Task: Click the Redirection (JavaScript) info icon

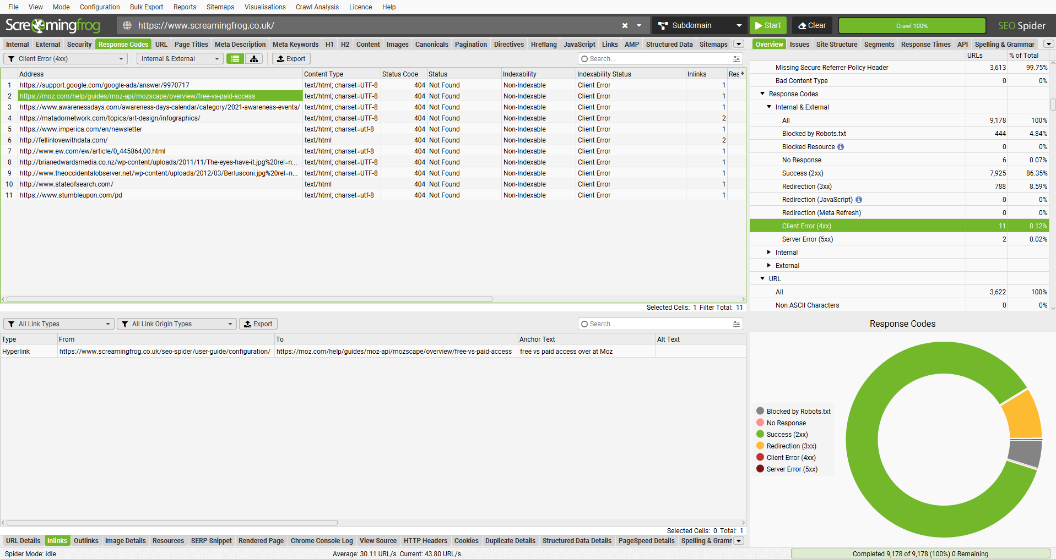Action: tap(859, 200)
